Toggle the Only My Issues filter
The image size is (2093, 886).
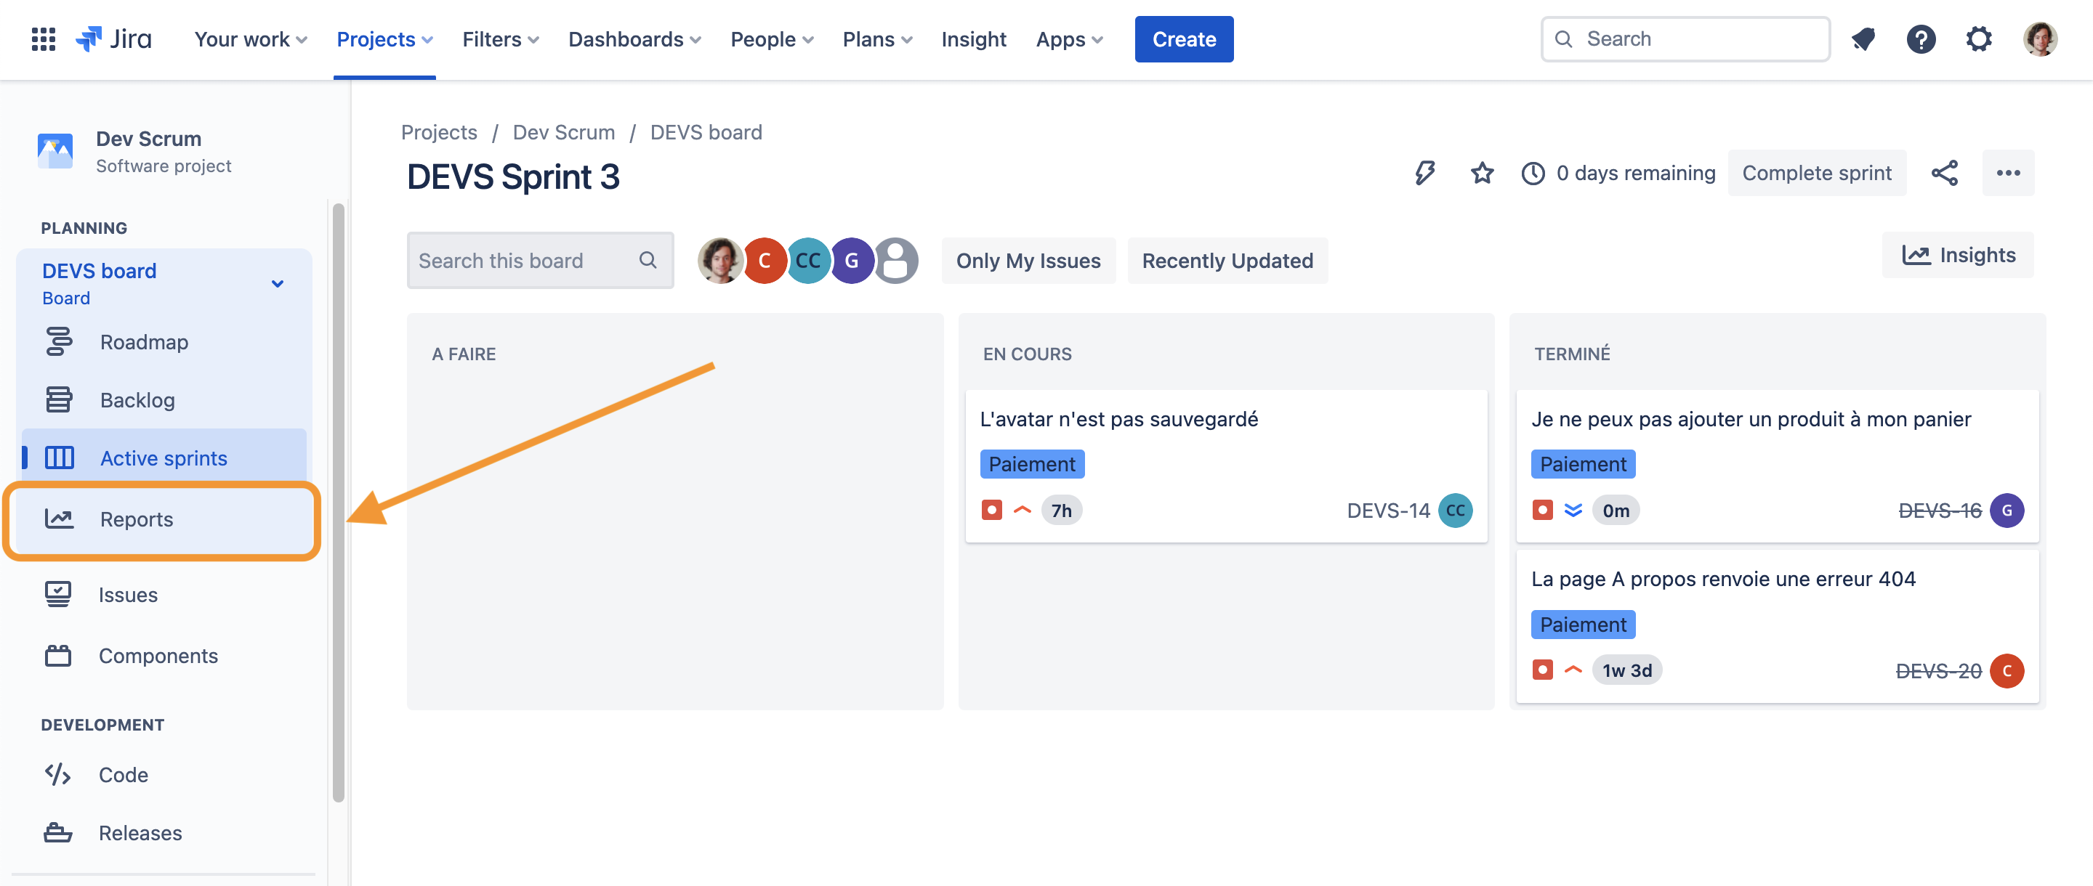(1028, 260)
